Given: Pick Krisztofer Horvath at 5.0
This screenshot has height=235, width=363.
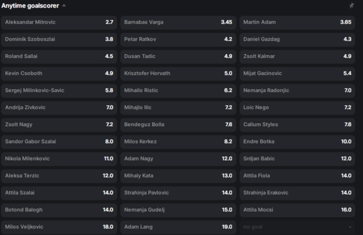Looking at the screenshot, I should tap(178, 73).
